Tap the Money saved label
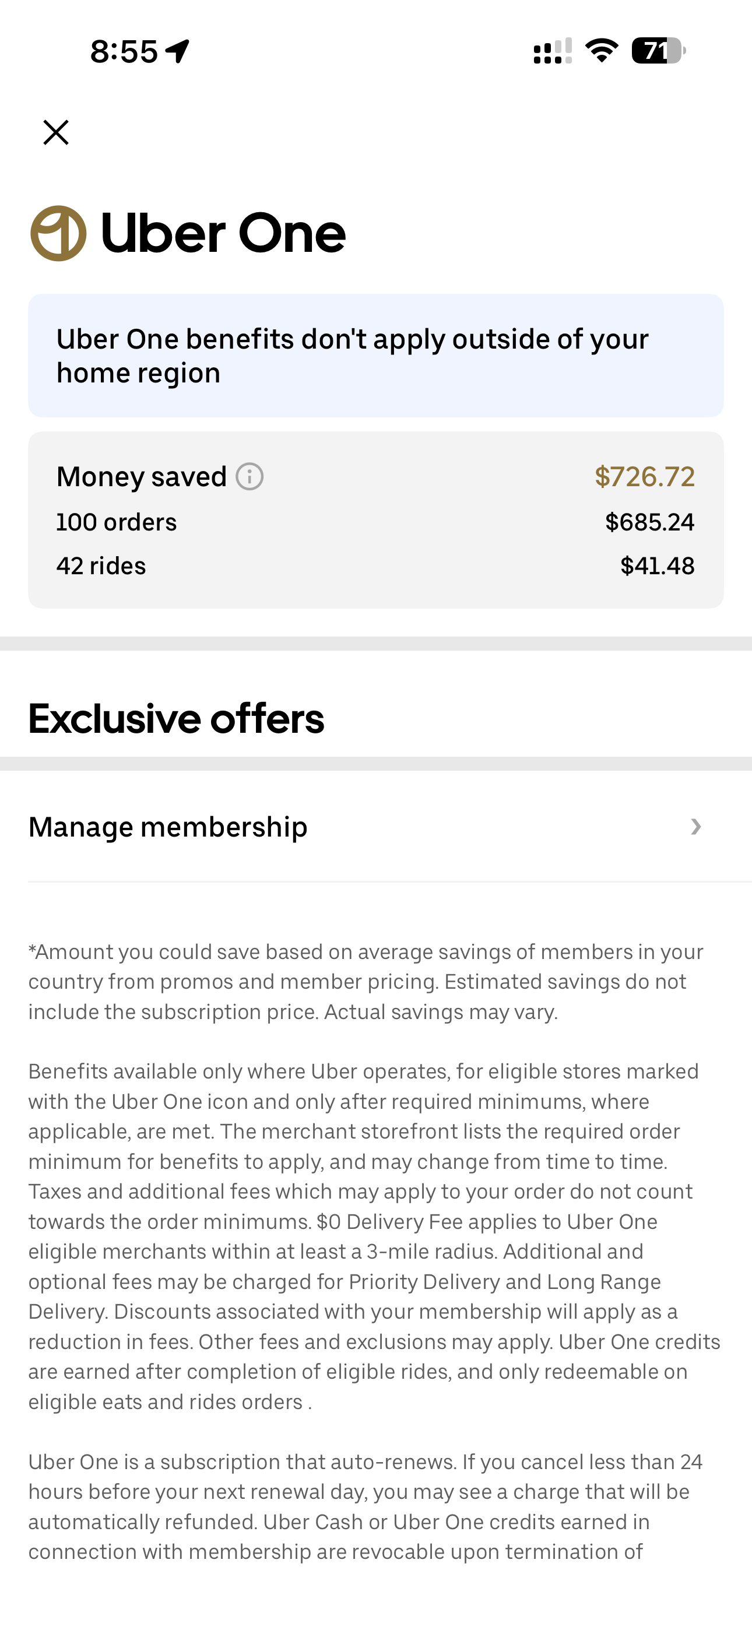Screen dimensions: 752x1630 pyautogui.click(x=141, y=476)
